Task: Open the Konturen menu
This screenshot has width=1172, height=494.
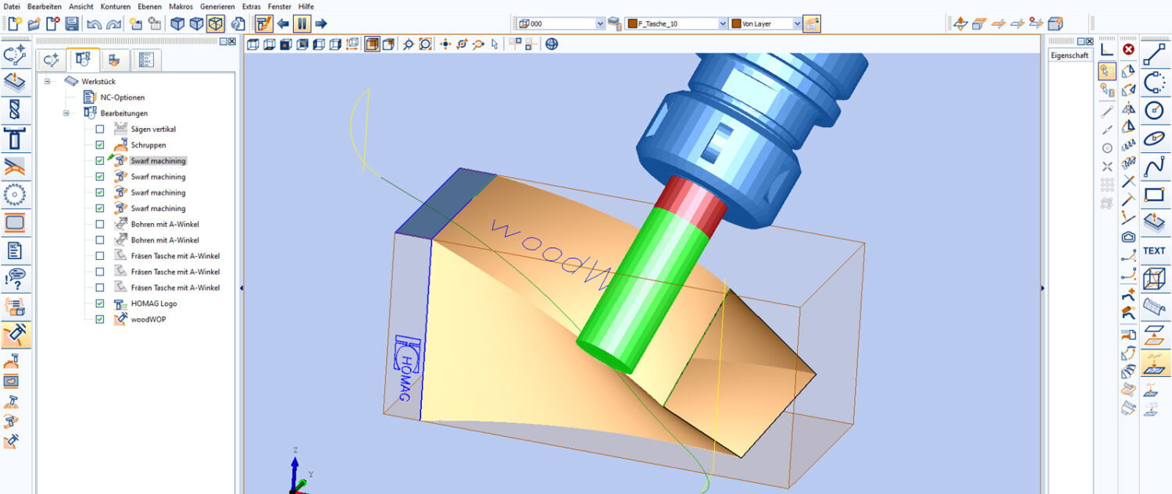Action: pos(116,6)
